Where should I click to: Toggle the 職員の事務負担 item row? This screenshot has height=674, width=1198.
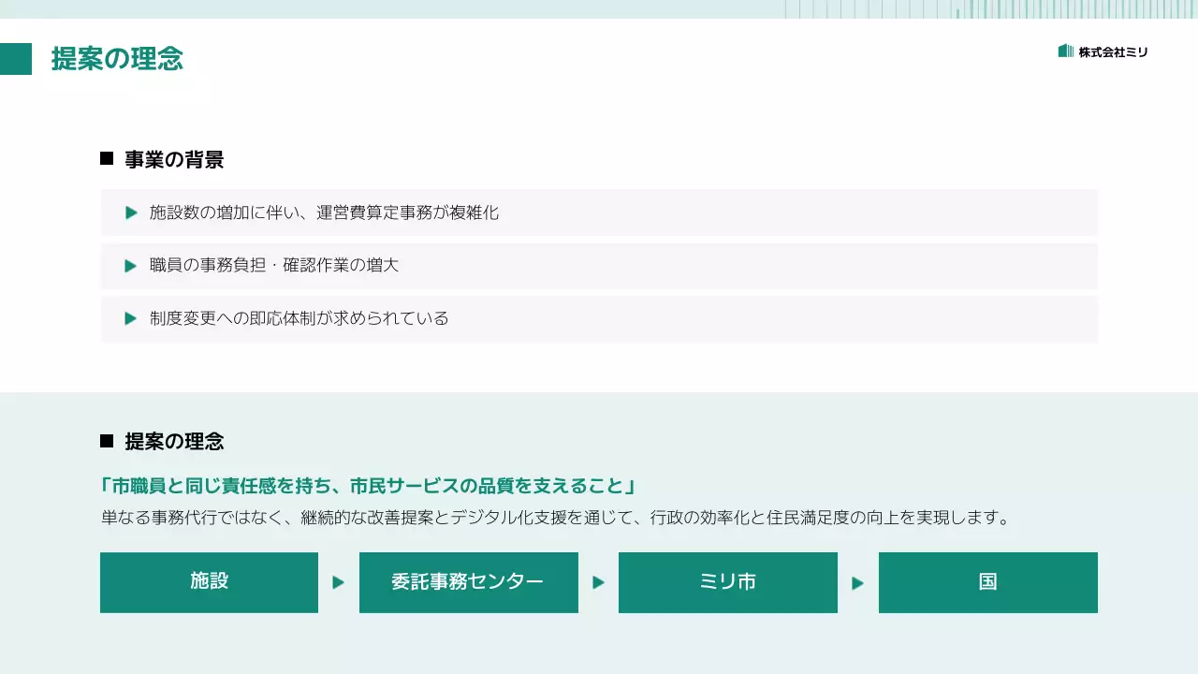pos(599,265)
